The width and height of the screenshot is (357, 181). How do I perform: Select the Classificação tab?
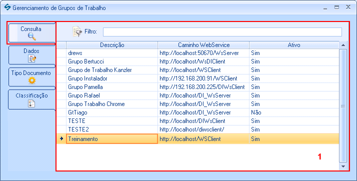(32, 99)
